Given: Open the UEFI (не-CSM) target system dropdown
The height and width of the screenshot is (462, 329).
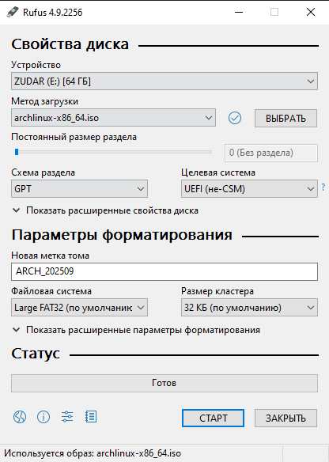Looking at the screenshot, I should click(x=249, y=189).
